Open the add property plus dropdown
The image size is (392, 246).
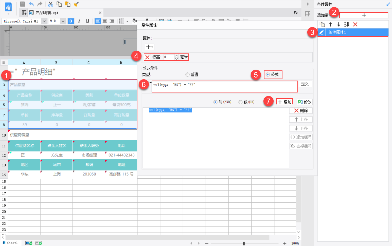pos(149,47)
